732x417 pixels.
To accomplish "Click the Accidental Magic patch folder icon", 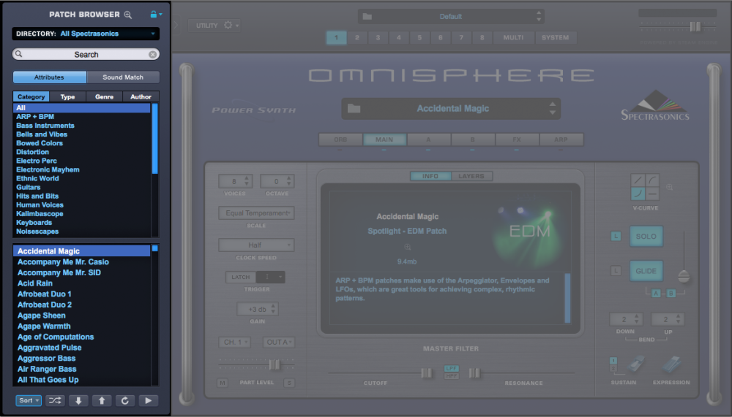I will (354, 109).
